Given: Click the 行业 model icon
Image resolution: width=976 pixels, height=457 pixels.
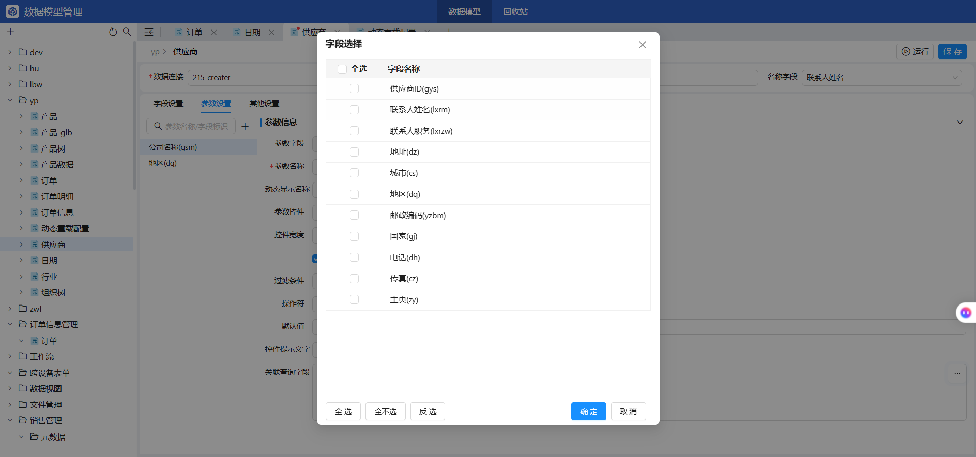Looking at the screenshot, I should (35, 277).
